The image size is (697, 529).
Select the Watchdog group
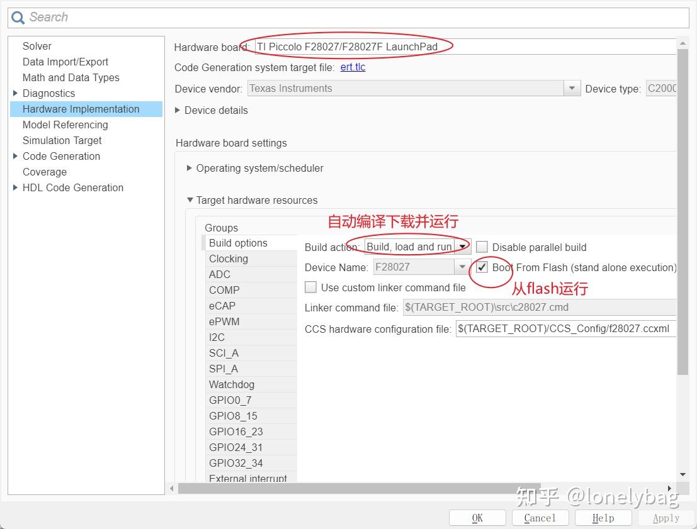point(251,385)
